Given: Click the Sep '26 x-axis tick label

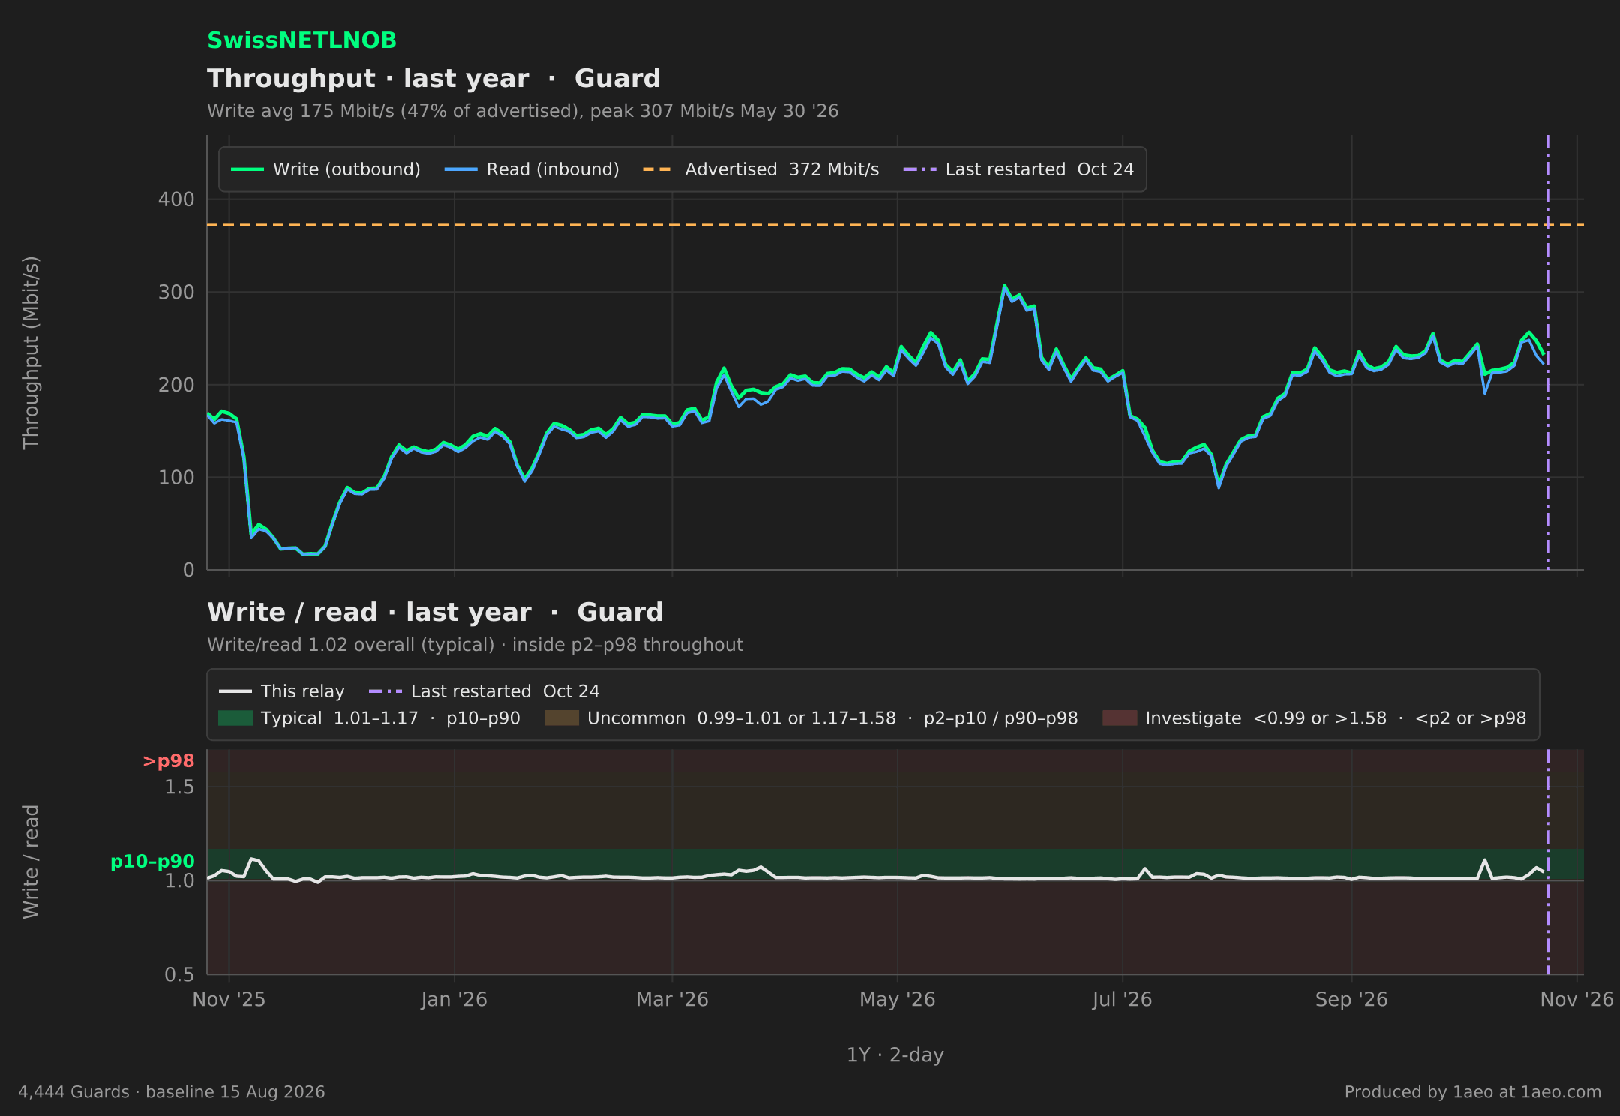Looking at the screenshot, I should [1351, 1000].
